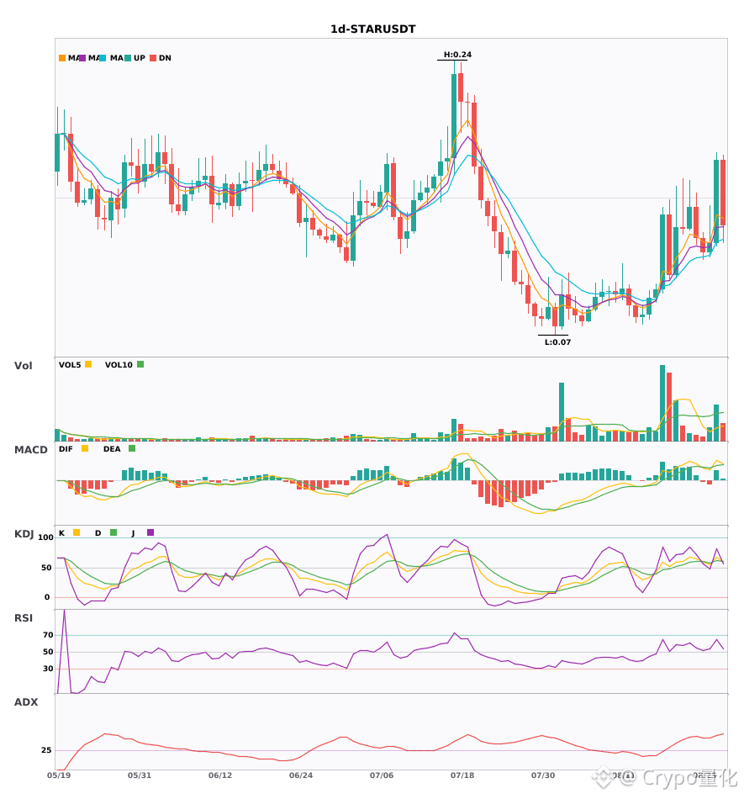The image size is (744, 799).
Task: Select the cyan MA legend swatch
Action: click(103, 58)
